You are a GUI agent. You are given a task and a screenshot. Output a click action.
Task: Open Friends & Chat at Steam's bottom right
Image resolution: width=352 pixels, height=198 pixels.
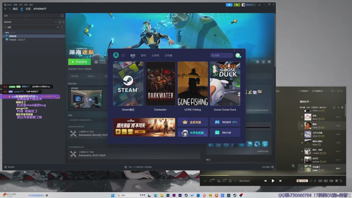[x=268, y=167]
